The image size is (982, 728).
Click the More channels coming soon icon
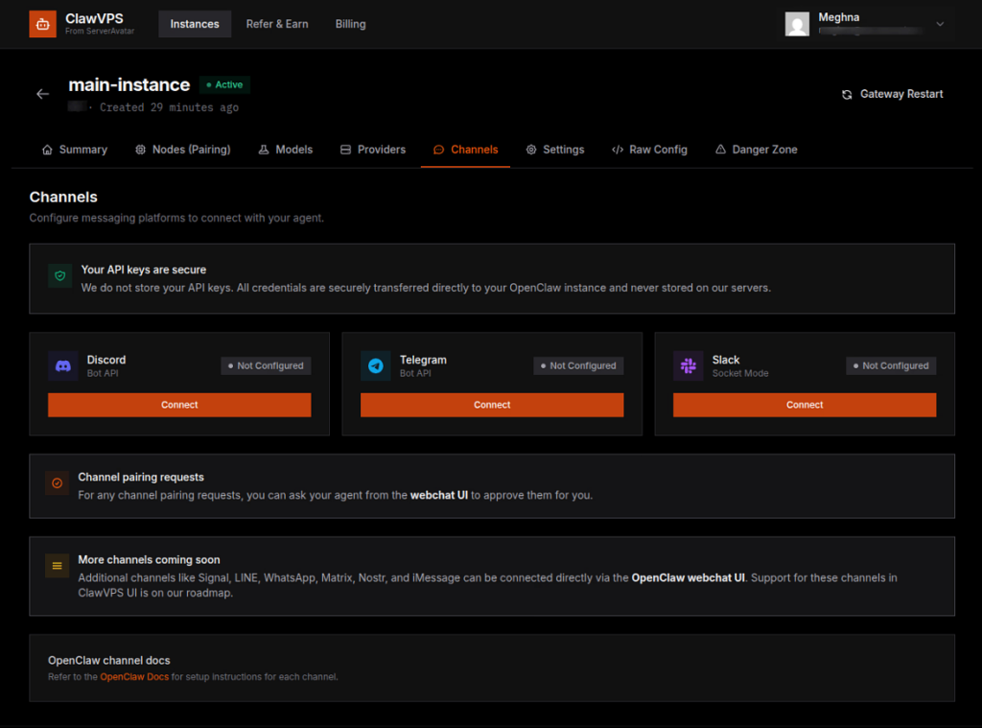(57, 566)
